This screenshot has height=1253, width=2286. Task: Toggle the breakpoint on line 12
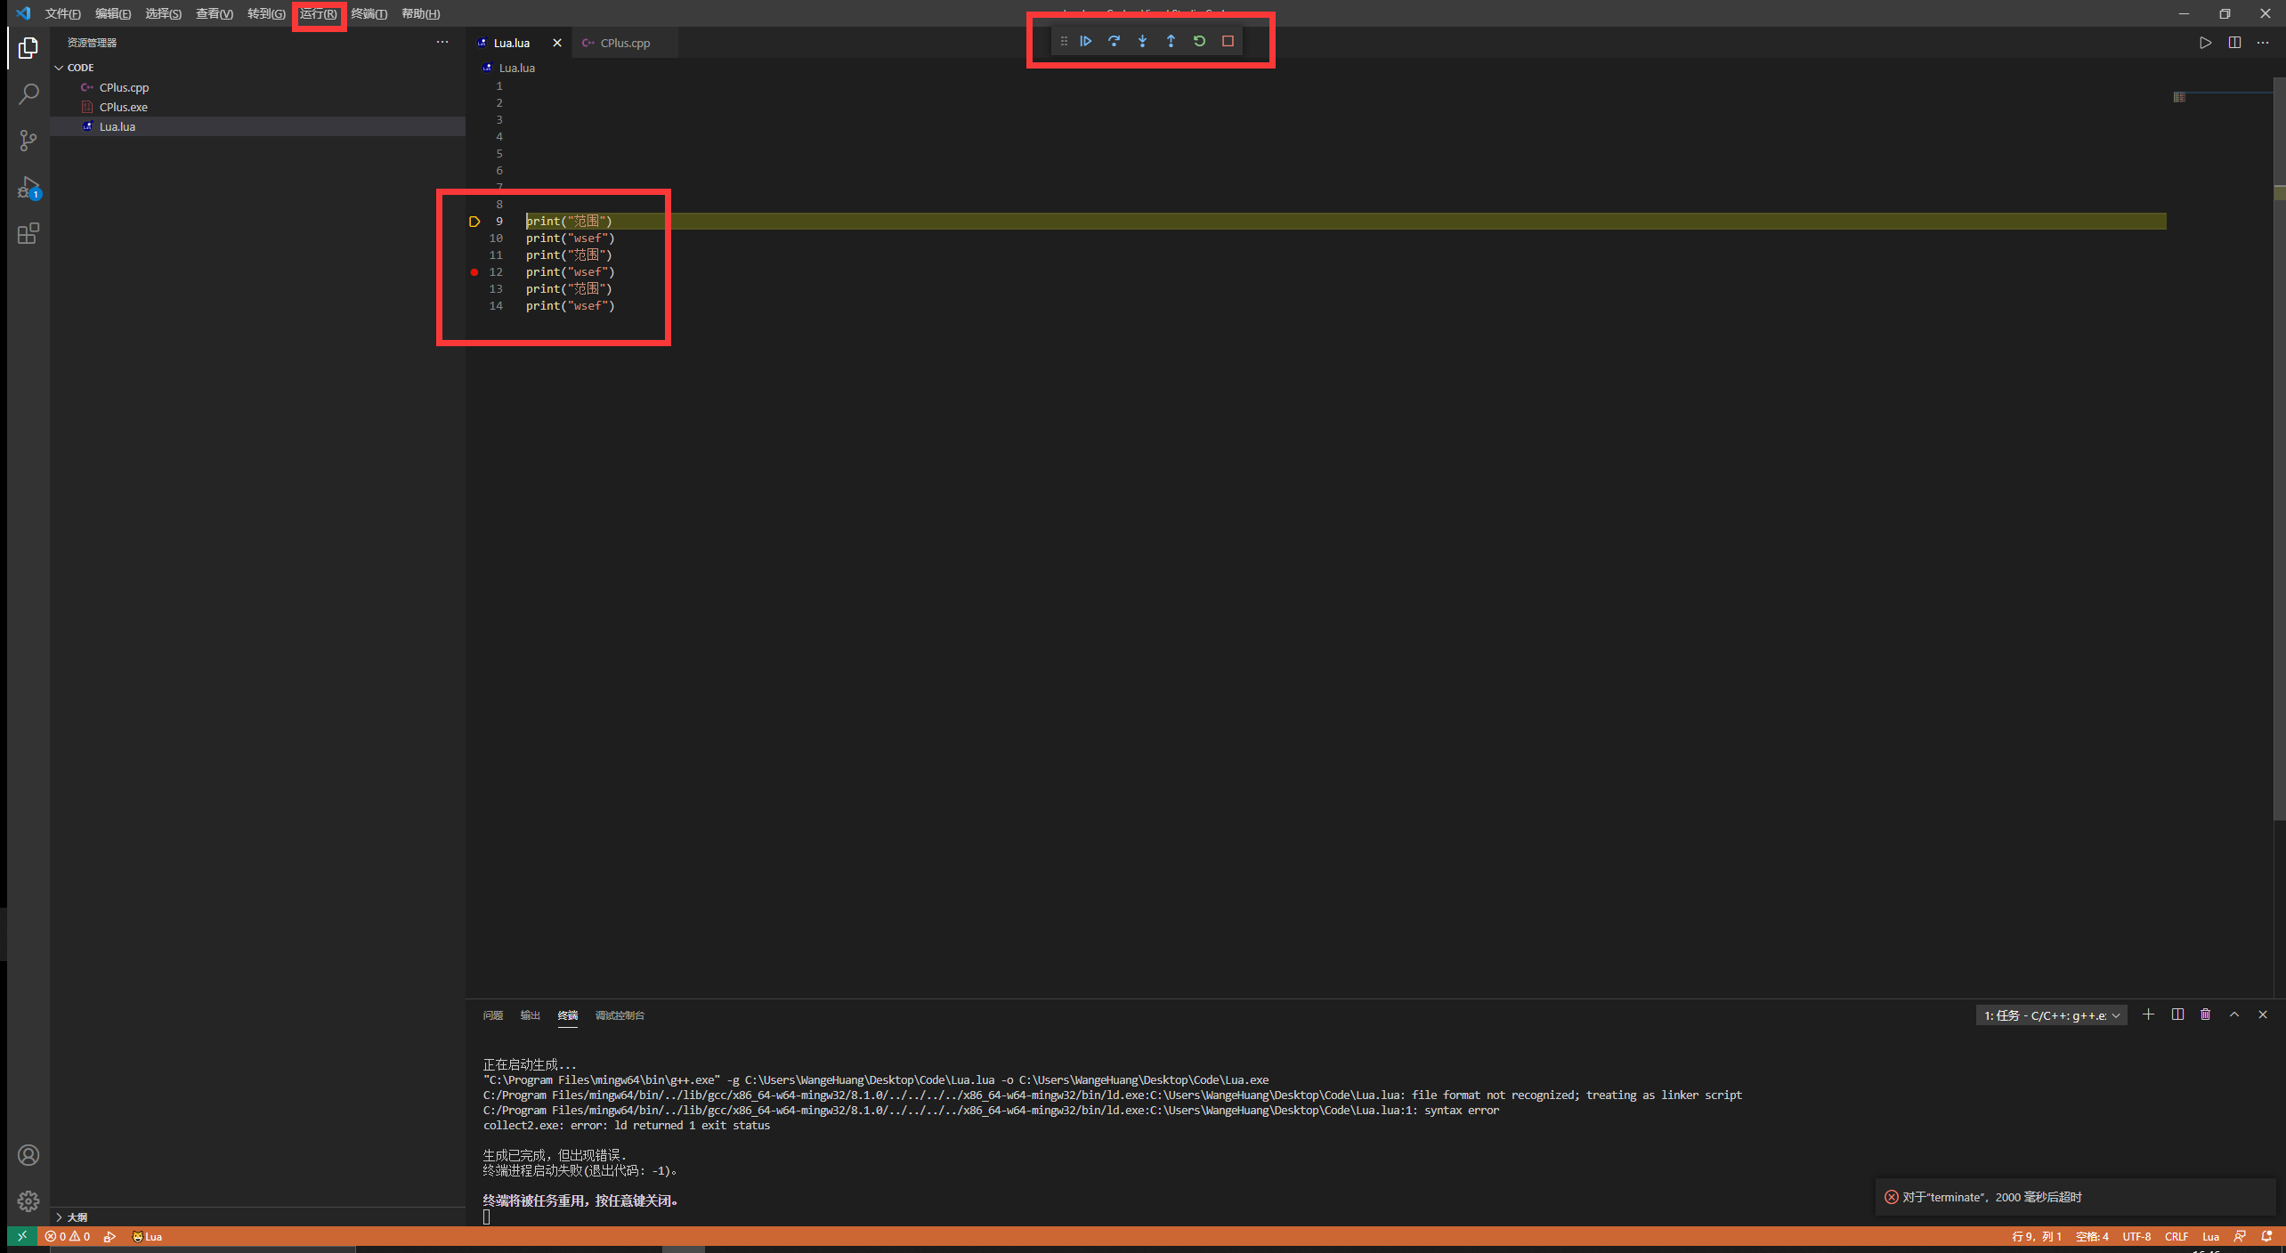pos(474,272)
